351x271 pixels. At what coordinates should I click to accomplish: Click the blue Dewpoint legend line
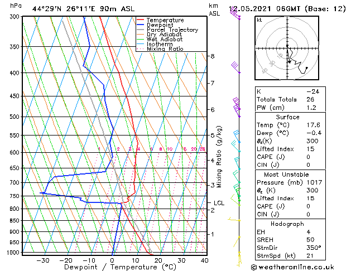(x=140, y=25)
